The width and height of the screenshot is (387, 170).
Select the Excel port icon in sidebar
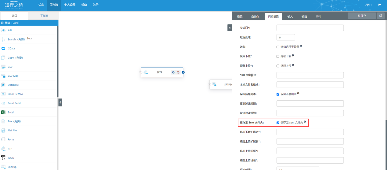[3, 112]
